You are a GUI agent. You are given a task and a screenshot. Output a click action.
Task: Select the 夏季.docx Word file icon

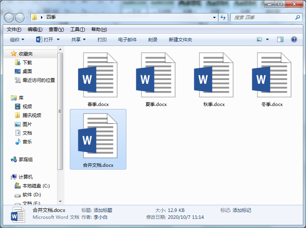[x=156, y=75]
